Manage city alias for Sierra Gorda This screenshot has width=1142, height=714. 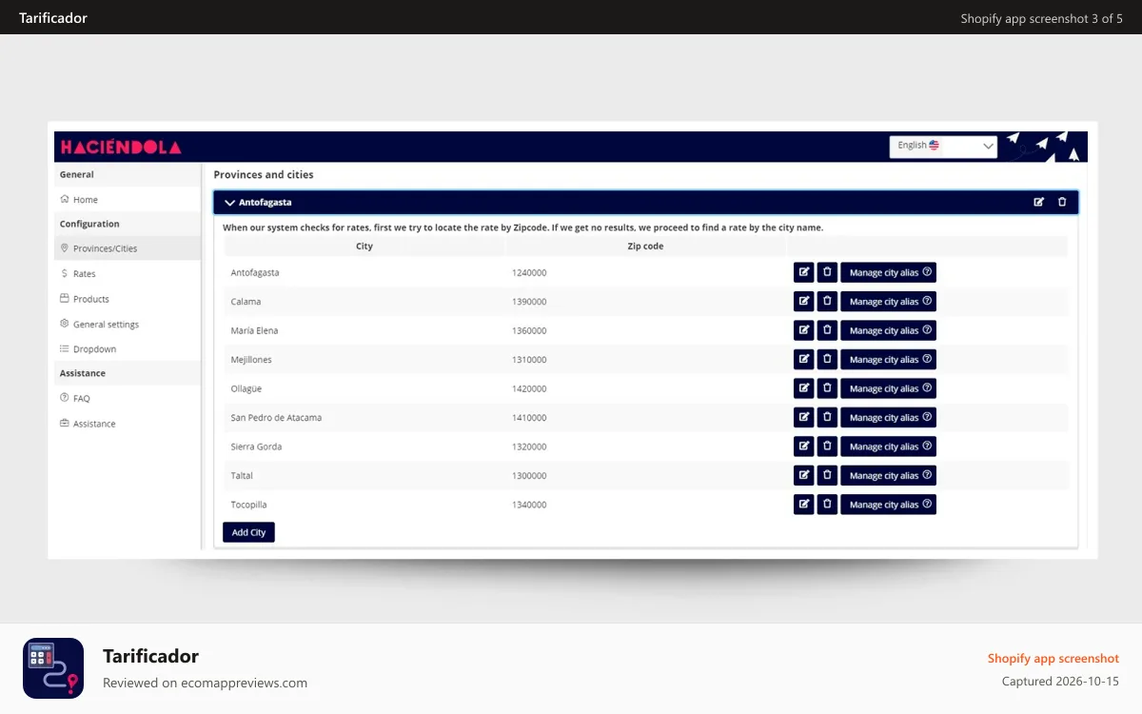pos(888,446)
